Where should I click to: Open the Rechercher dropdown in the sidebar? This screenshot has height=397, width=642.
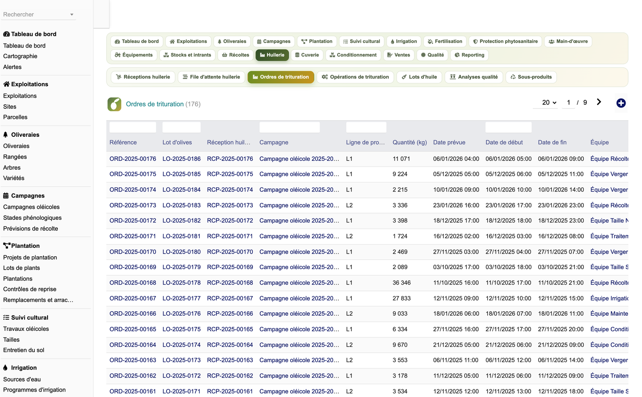[39, 14]
